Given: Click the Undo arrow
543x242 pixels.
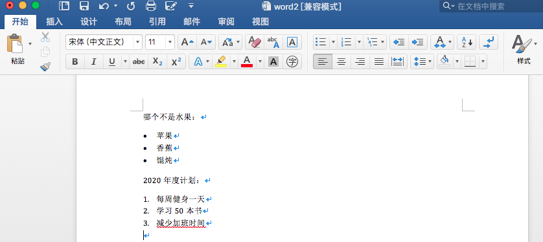Looking at the screenshot, I should pyautogui.click(x=104, y=6).
